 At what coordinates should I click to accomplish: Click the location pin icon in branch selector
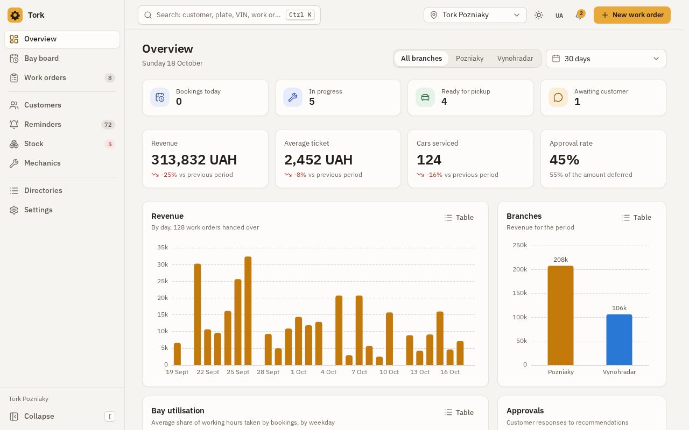434,15
